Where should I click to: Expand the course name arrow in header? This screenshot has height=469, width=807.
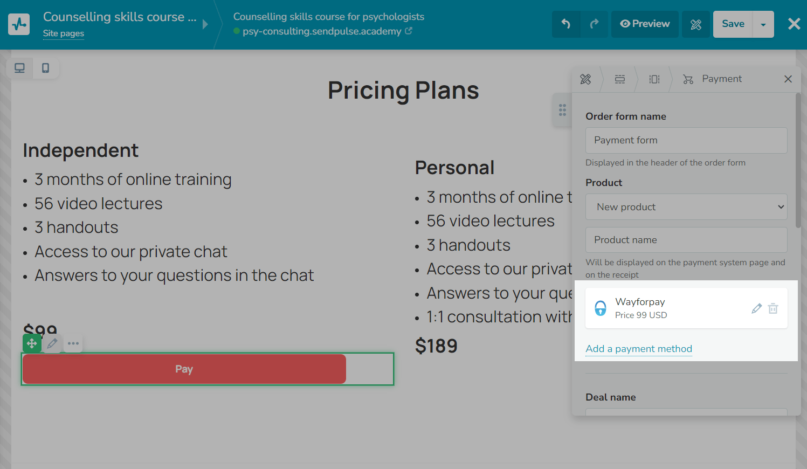coord(205,24)
